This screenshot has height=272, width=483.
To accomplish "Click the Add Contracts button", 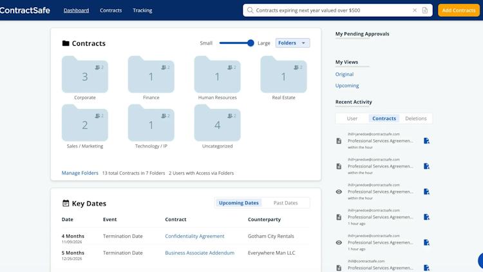I will tap(459, 10).
